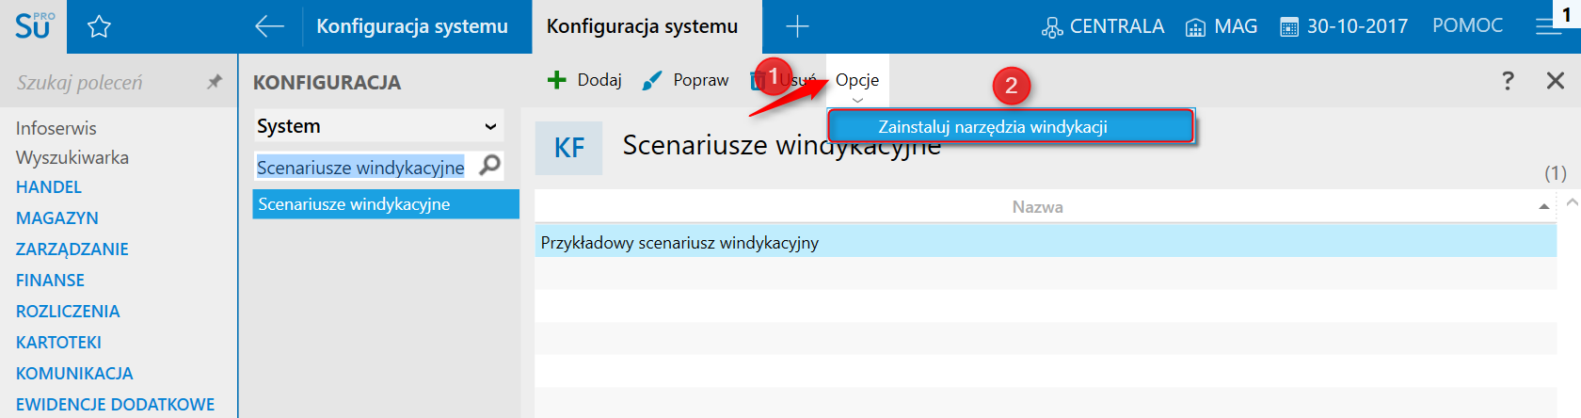Image resolution: width=1581 pixels, height=418 pixels.
Task: Open Wyszukiwarka in the sidebar
Action: coord(72,157)
